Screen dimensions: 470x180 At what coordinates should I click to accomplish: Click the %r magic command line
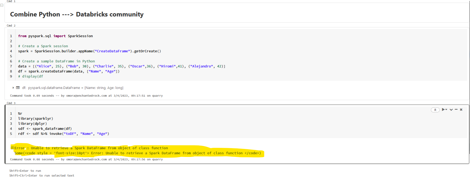point(20,114)
